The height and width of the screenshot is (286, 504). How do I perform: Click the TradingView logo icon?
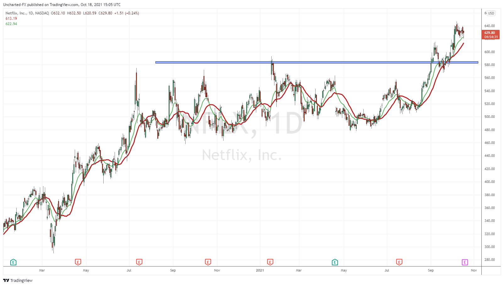click(6, 280)
